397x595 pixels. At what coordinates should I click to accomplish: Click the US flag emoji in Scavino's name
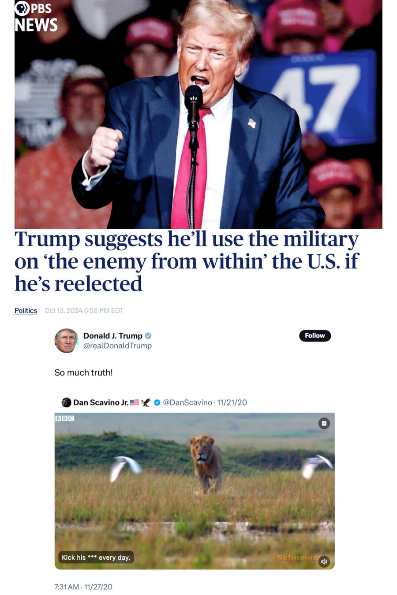[x=135, y=402]
